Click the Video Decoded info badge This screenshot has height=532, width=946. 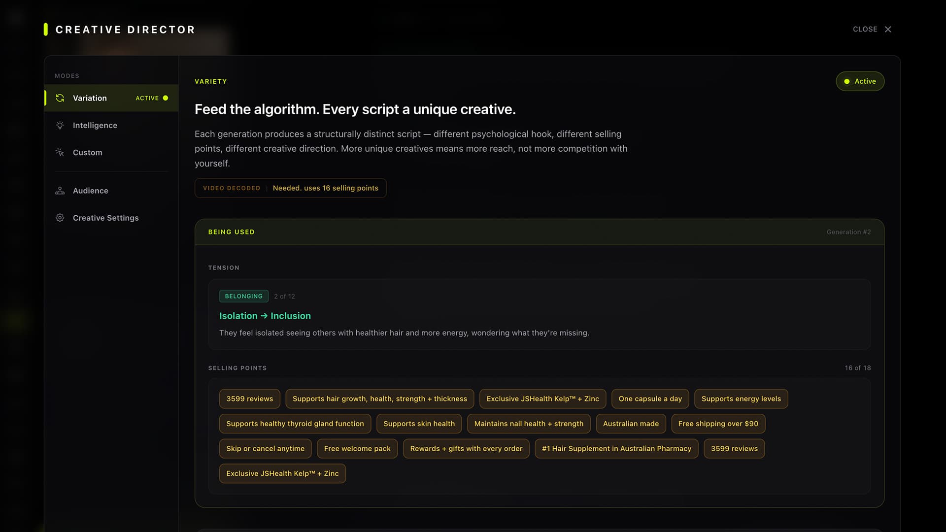pos(291,188)
